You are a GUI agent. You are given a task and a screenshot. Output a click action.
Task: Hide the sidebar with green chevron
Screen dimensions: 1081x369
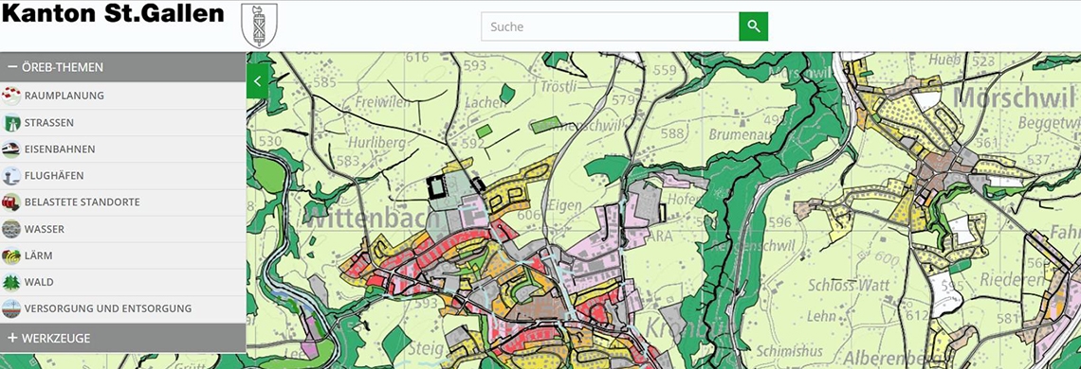click(x=257, y=81)
